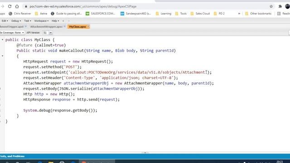Click the address bar URL
The width and height of the screenshot is (290, 163).
tap(83, 6)
